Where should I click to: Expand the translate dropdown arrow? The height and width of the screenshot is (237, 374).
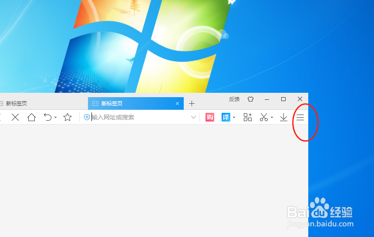pyautogui.click(x=234, y=118)
